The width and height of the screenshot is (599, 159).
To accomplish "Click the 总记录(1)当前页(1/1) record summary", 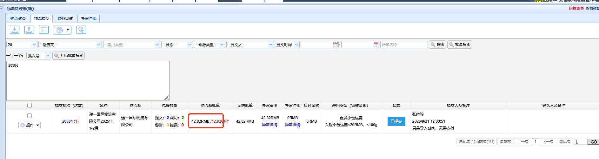I will point(476,142).
